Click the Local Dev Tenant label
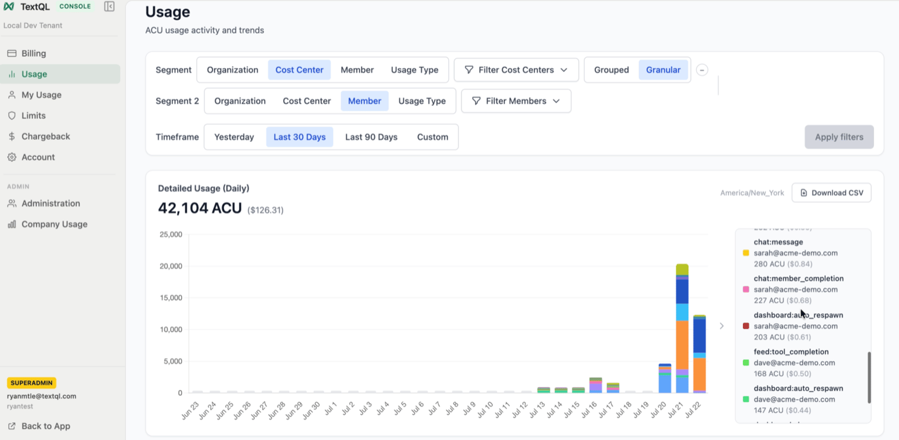This screenshot has width=899, height=440. click(x=33, y=26)
